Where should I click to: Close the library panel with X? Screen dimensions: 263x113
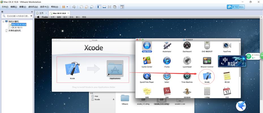tap(32, 12)
